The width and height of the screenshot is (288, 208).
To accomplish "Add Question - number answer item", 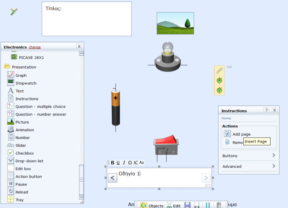I will coord(37,114).
